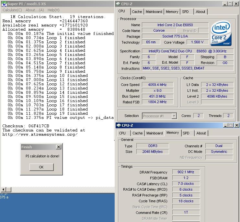Click the '4096 KBytes' Level 2 cache value
Viewport: 240px width, 222px height.
(217, 96)
